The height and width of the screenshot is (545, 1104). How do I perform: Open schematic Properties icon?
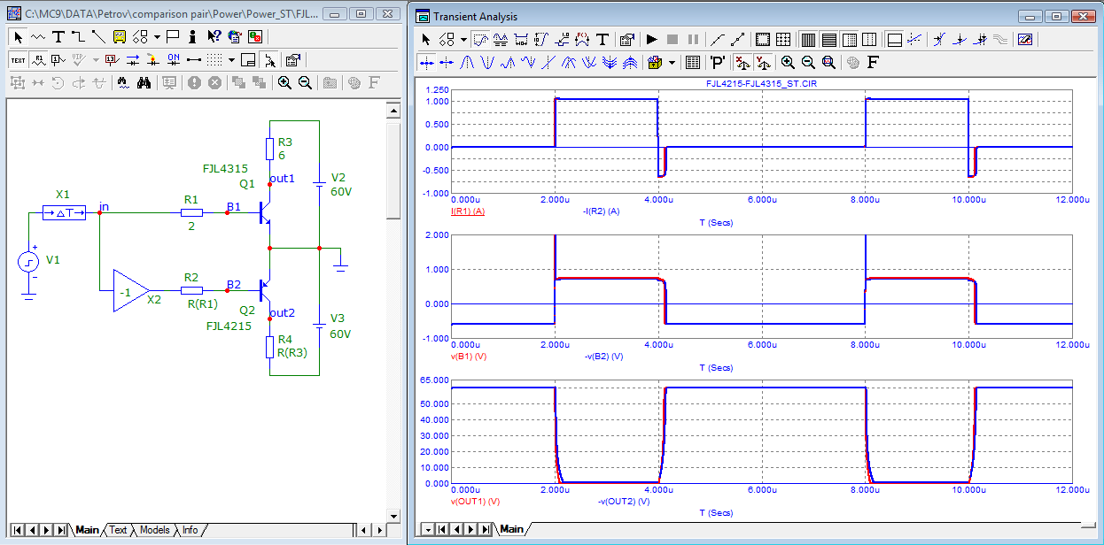coord(293,59)
